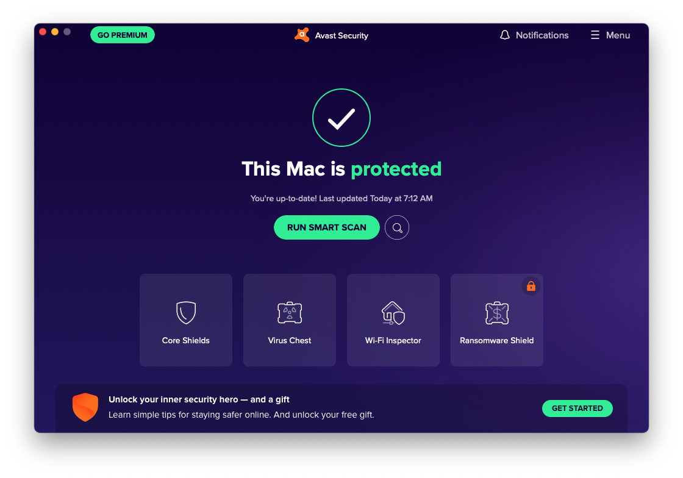Select the Virus Chest tile label
This screenshot has height=478, width=683.
pos(290,340)
